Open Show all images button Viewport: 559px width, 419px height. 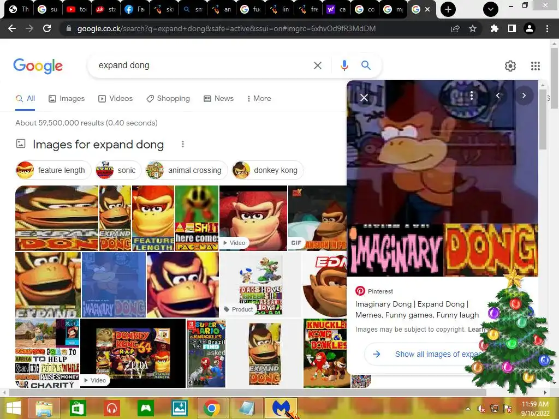tap(424, 354)
